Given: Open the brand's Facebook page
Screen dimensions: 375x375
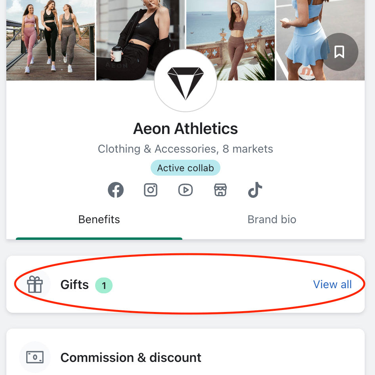Looking at the screenshot, I should [116, 190].
